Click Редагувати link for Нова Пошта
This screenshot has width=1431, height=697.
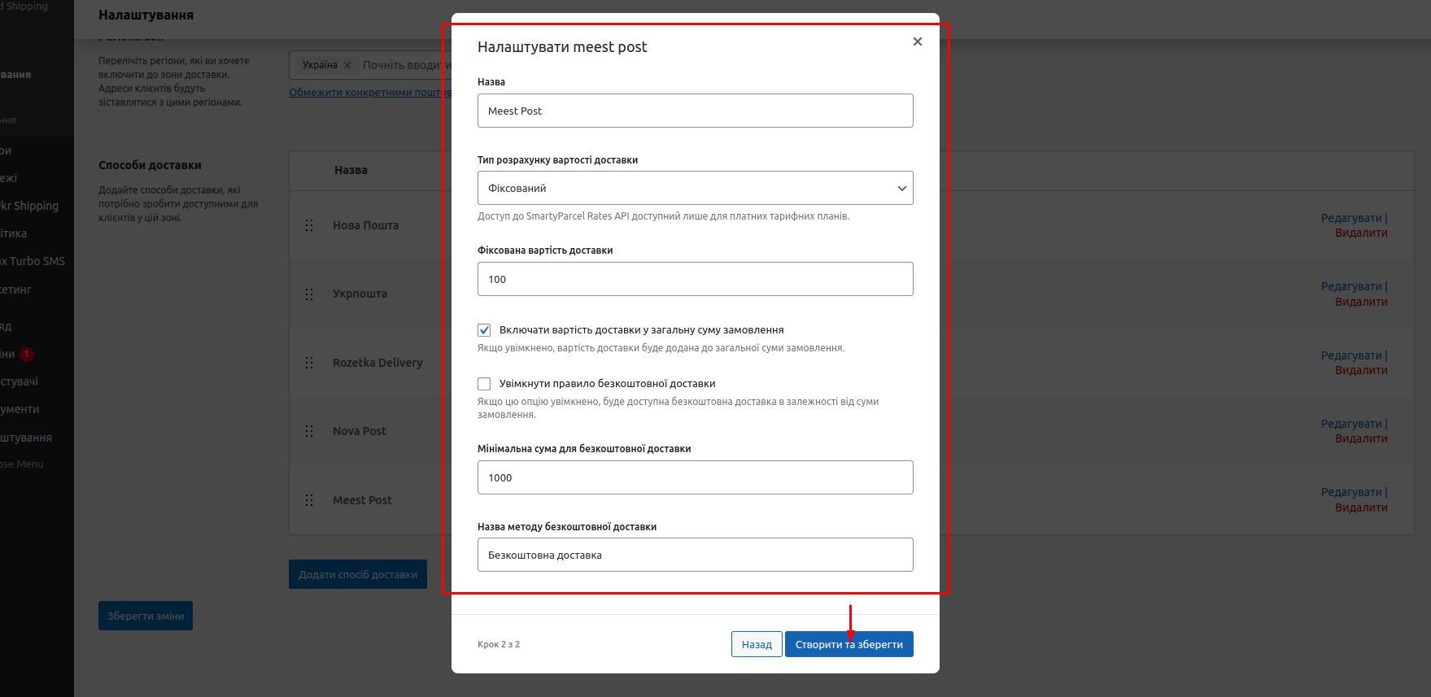click(x=1350, y=218)
